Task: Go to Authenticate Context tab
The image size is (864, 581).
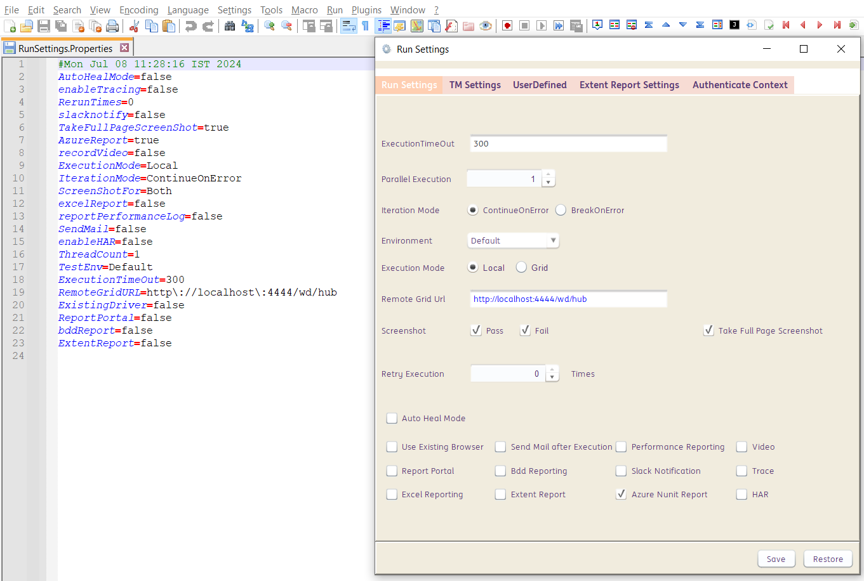Action: (740, 85)
